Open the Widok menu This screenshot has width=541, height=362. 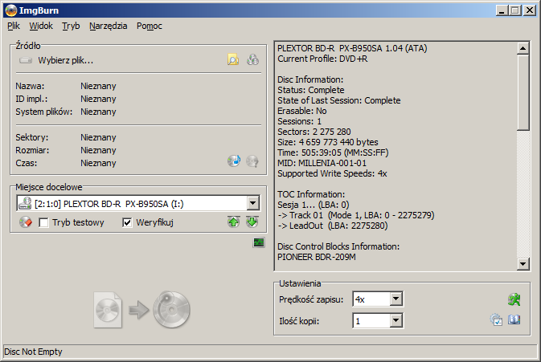click(41, 26)
